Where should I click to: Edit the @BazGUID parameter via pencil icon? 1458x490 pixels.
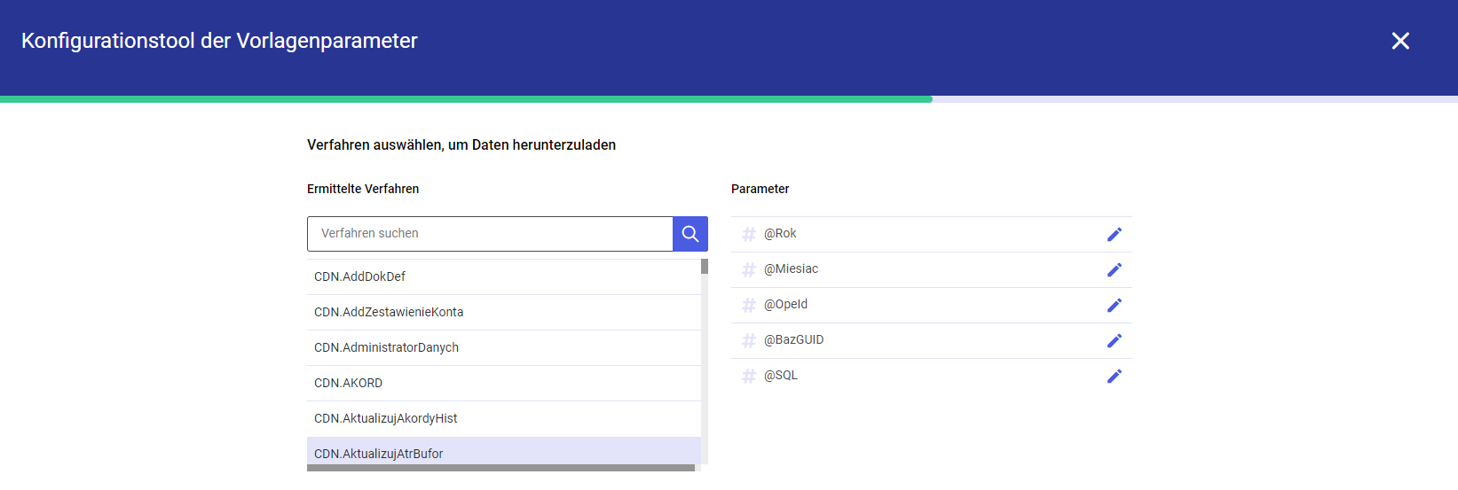click(1115, 340)
